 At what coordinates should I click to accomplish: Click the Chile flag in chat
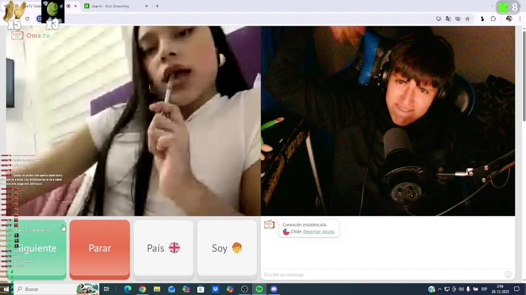click(286, 231)
